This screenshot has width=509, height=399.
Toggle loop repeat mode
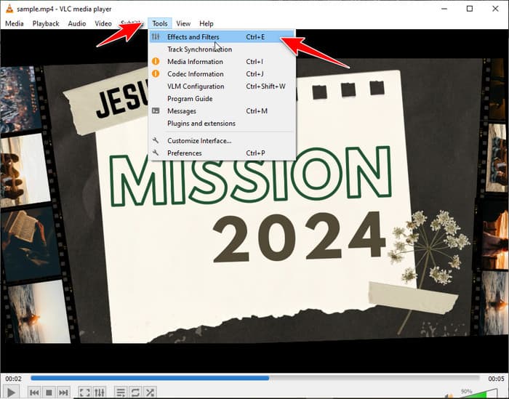pos(135,392)
